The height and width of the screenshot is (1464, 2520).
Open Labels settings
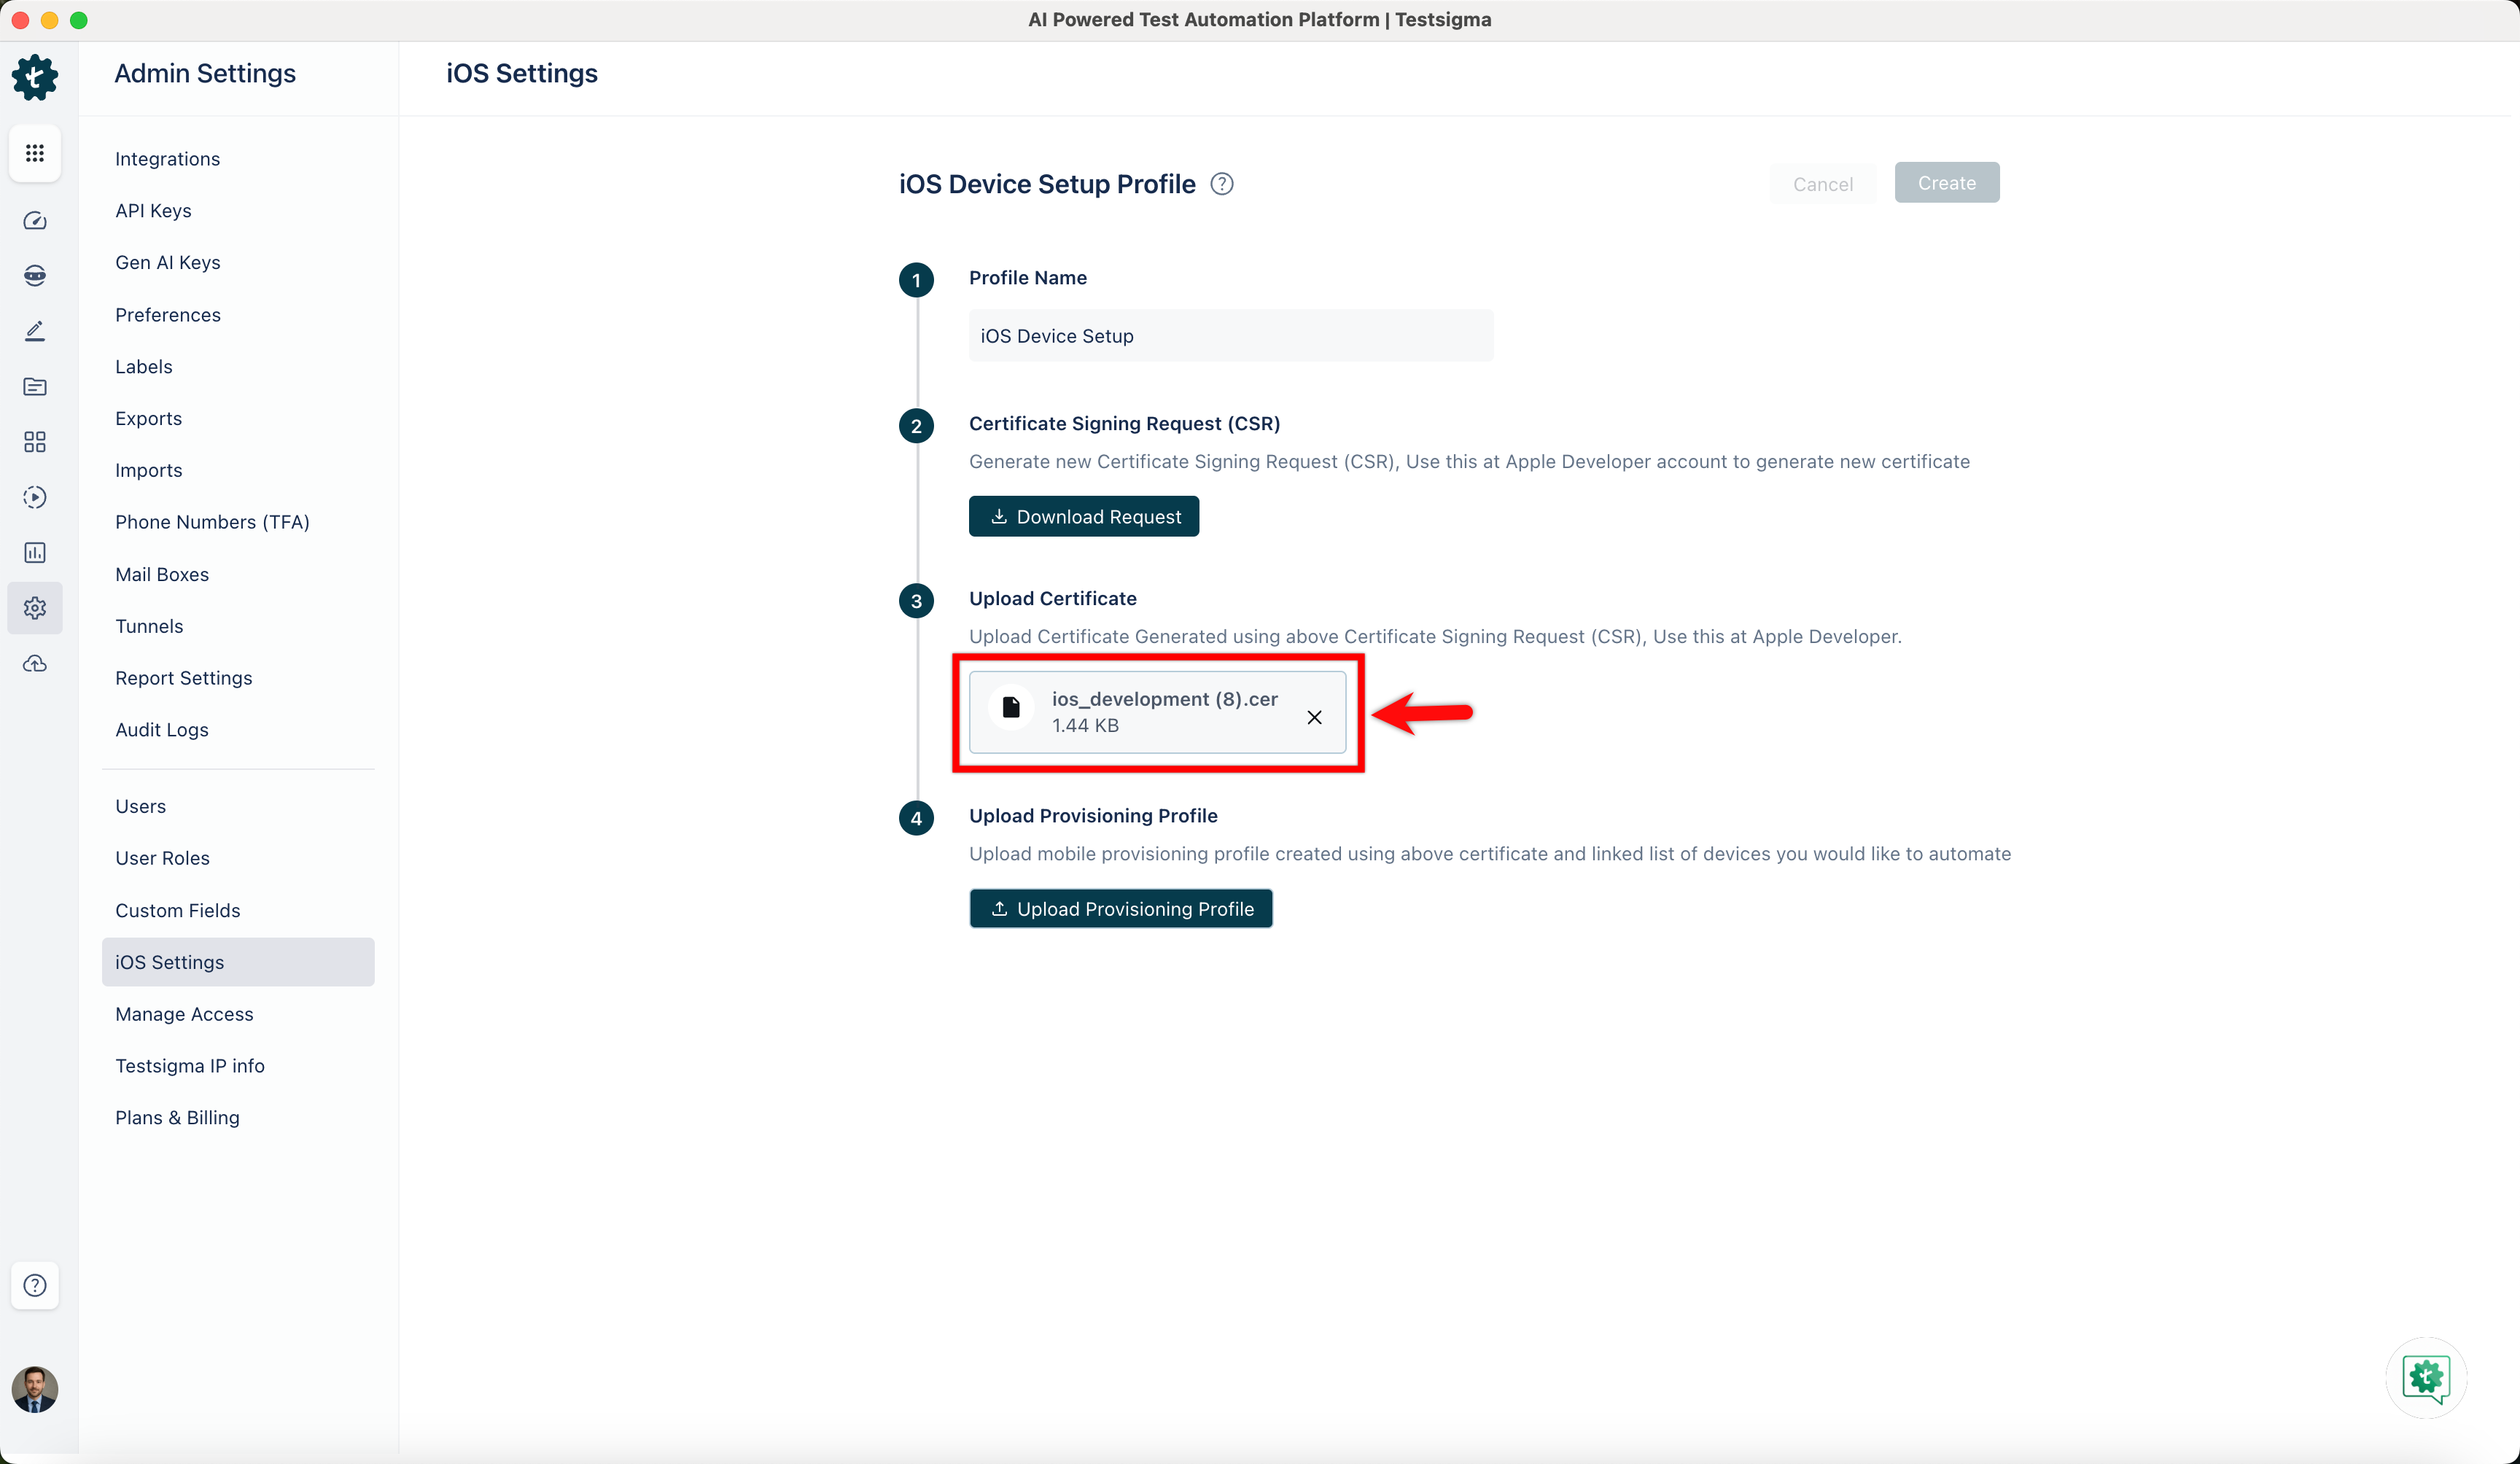[144, 367]
